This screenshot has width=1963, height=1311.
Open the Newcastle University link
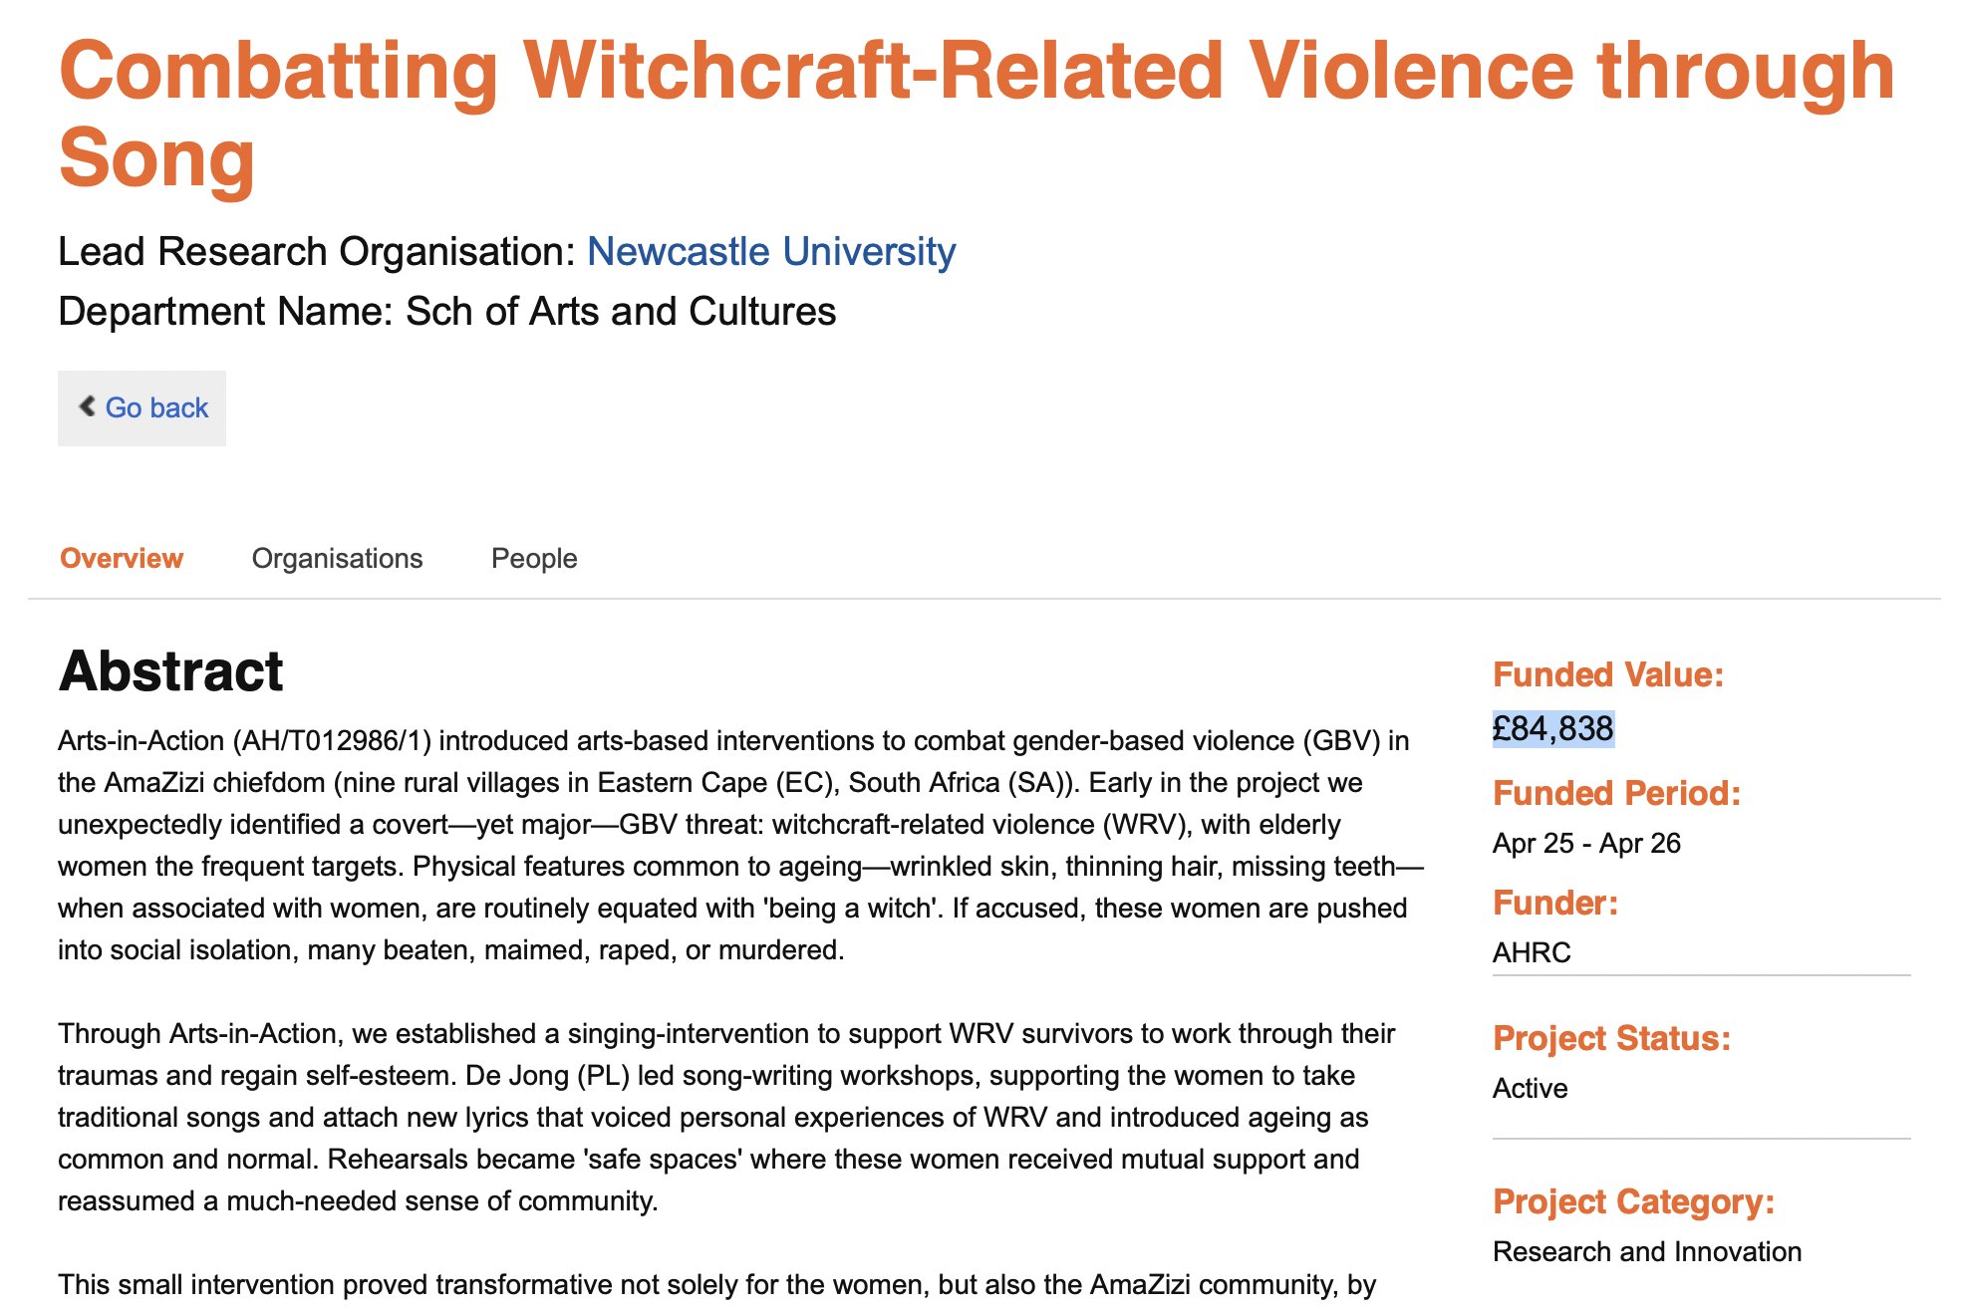[771, 251]
